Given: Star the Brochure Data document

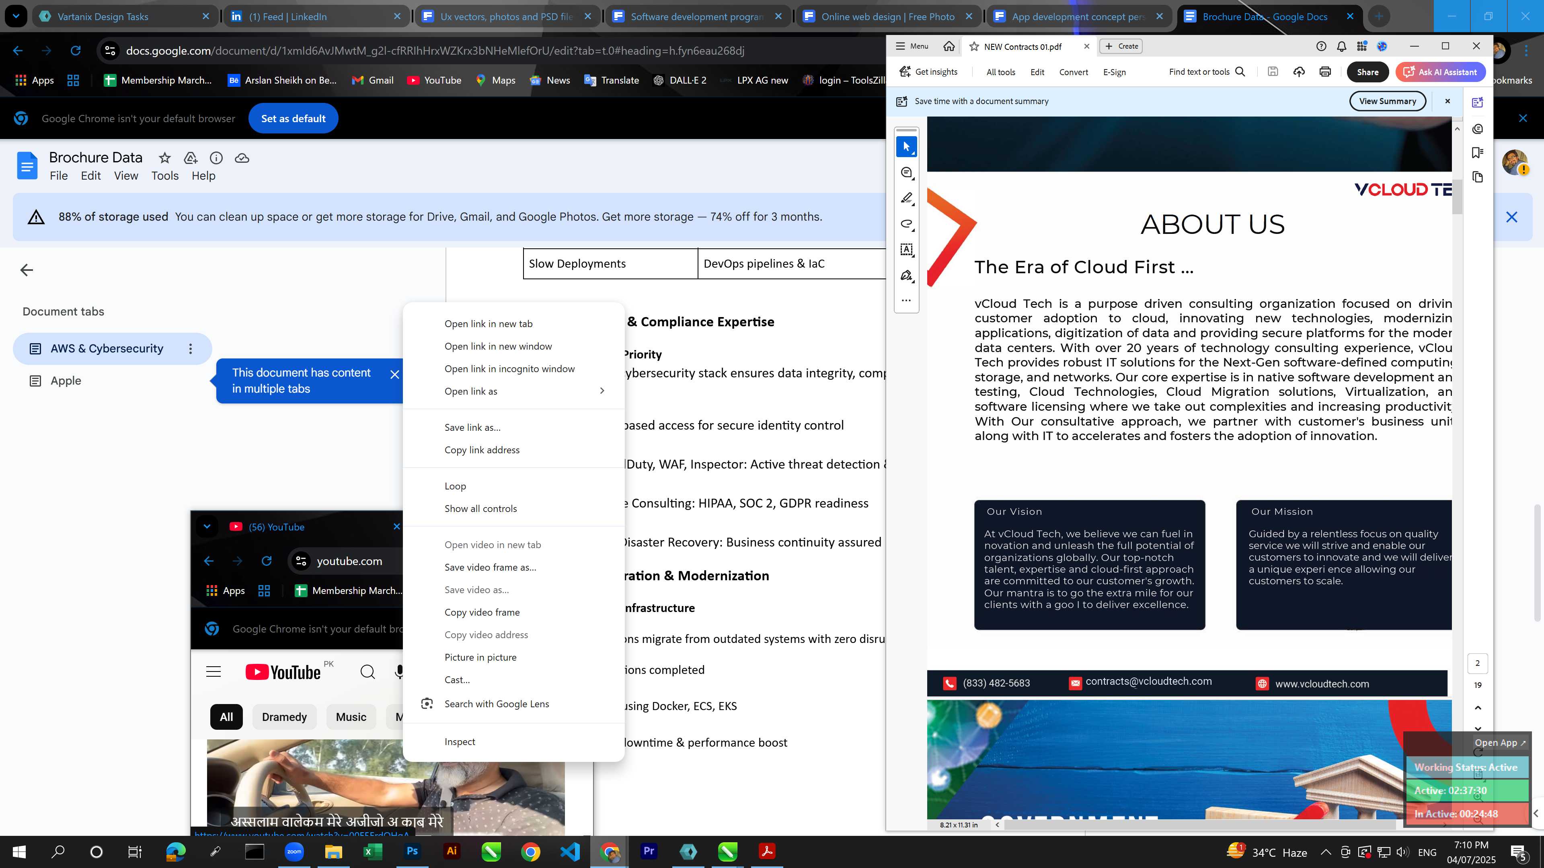Looking at the screenshot, I should click(x=164, y=158).
